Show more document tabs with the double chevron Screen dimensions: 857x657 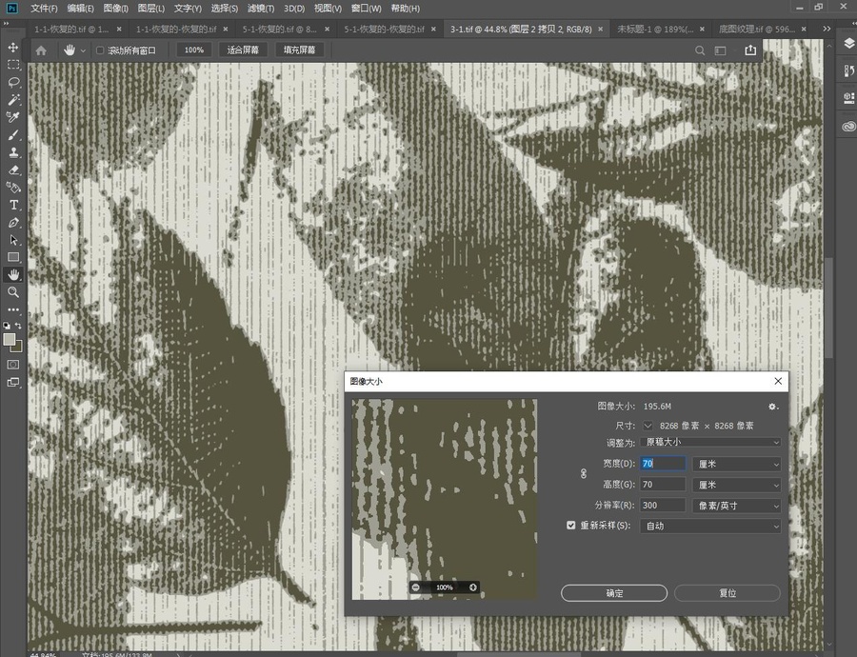point(827,29)
